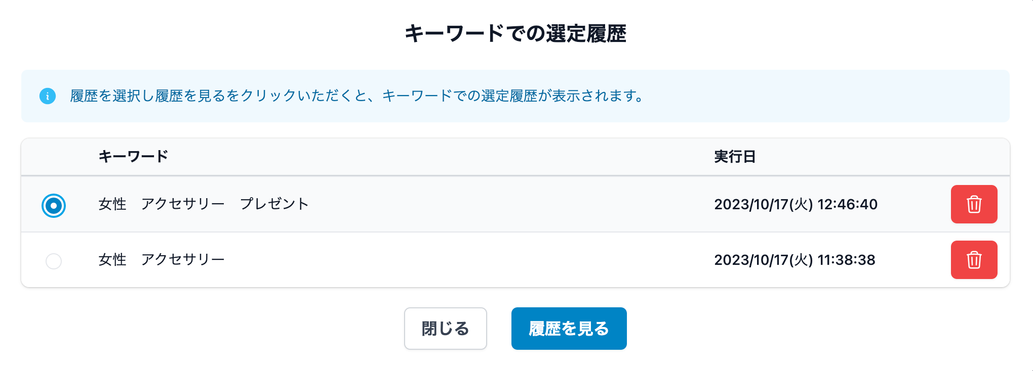This screenshot has width=1033, height=371.
Task: Click the プレゼント keyword in the first row
Action: coord(274,204)
